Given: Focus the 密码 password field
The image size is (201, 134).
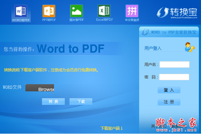Looking at the screenshot, I should pos(174,77).
